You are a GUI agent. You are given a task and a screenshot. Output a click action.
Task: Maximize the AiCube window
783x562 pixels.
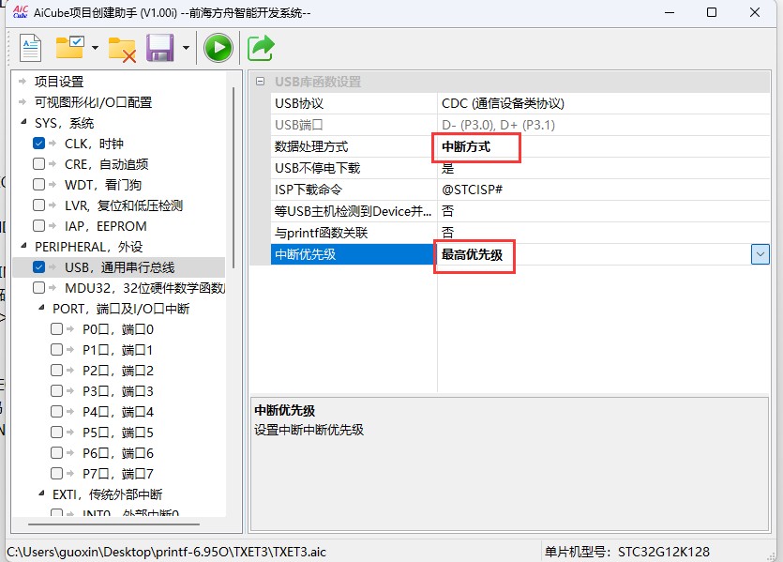pyautogui.click(x=712, y=12)
